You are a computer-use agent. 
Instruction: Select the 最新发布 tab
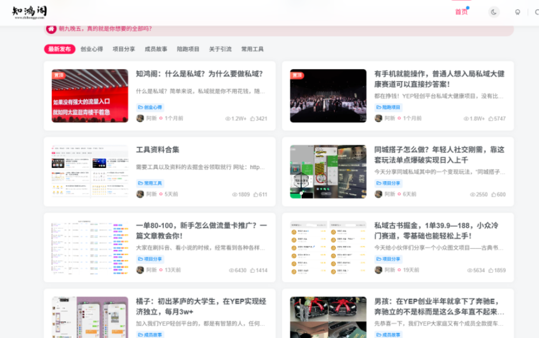click(59, 50)
